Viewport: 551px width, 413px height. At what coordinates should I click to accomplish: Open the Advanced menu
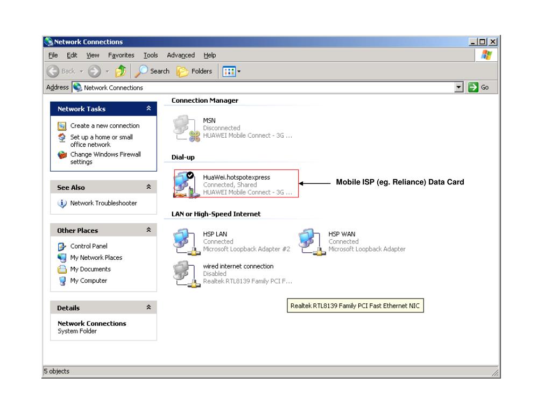[x=181, y=55]
